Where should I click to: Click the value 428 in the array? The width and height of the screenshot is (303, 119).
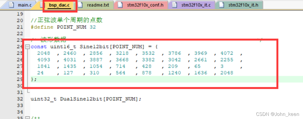tap(147, 66)
